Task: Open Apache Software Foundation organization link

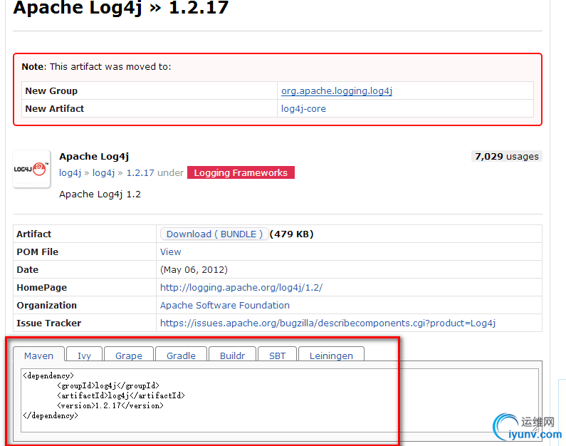Action: point(224,305)
